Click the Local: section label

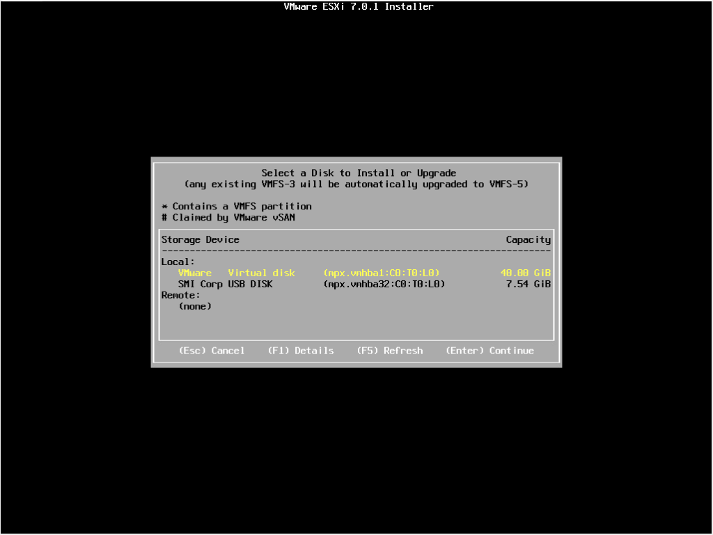(178, 262)
